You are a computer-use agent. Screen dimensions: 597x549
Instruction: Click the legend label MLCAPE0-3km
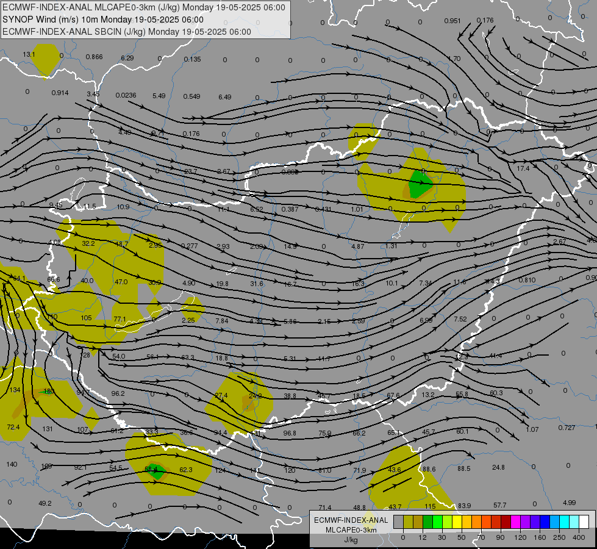point(351,530)
